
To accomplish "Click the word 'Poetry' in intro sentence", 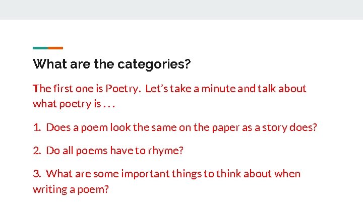I will (123, 89).
